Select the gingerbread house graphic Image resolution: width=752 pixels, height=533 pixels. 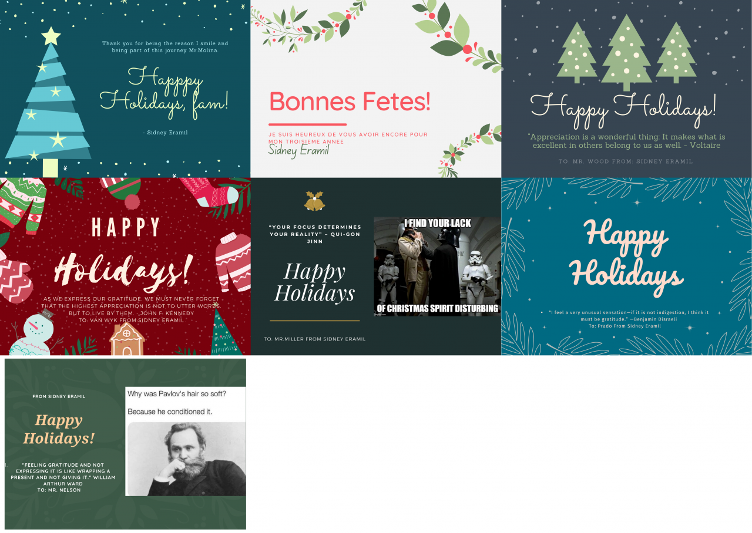click(126, 339)
